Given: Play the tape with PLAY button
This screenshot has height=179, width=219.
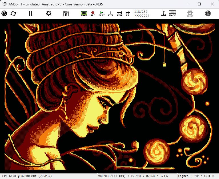Looking at the screenshot, I should 102,14.
